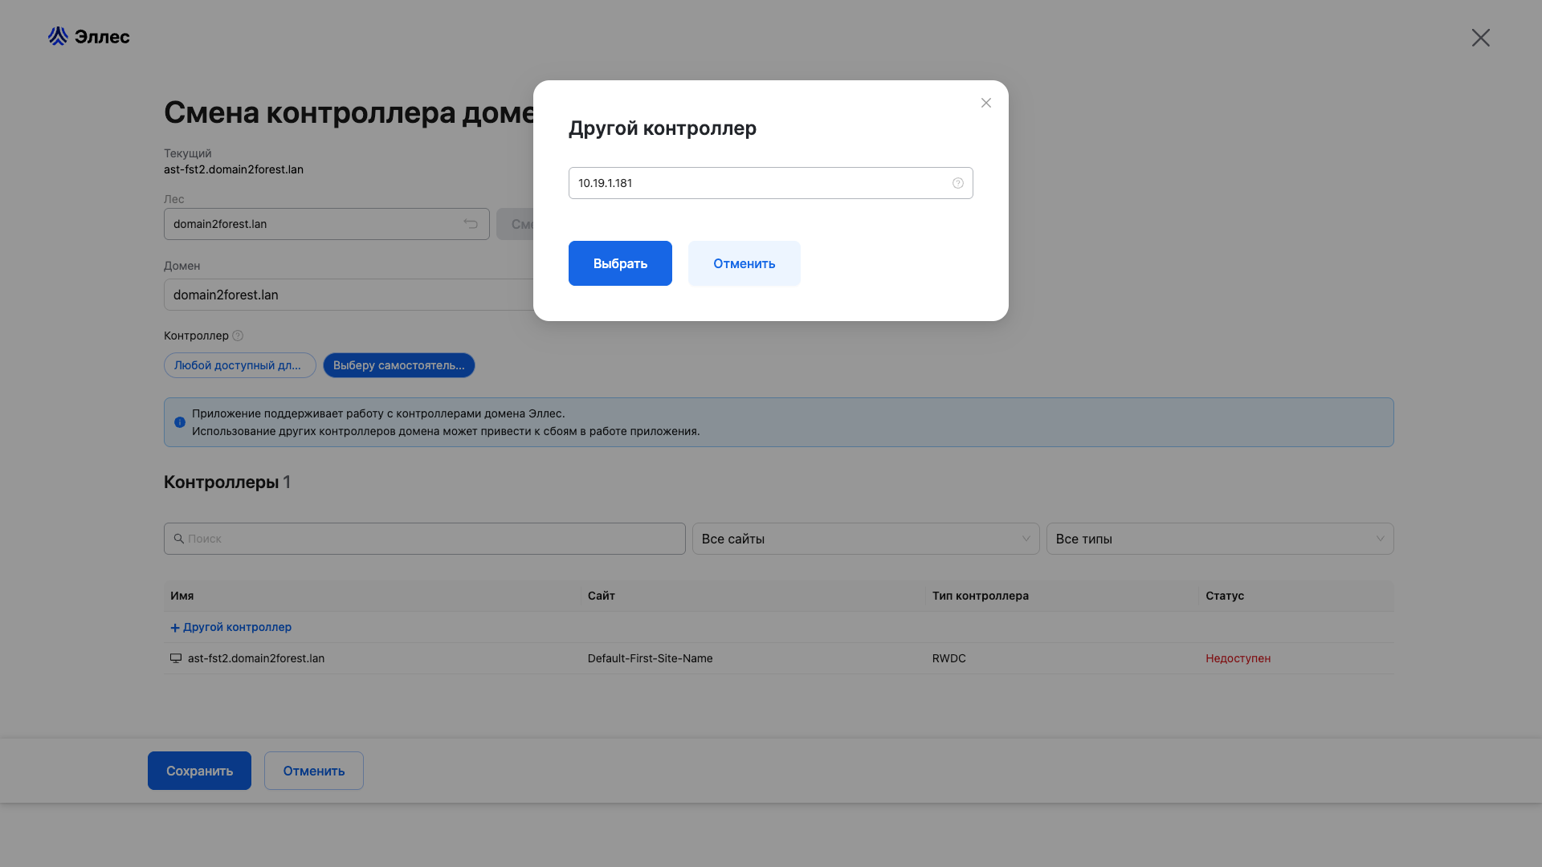Click the Эллес logo icon
The width and height of the screenshot is (1542, 867).
pos(57,36)
